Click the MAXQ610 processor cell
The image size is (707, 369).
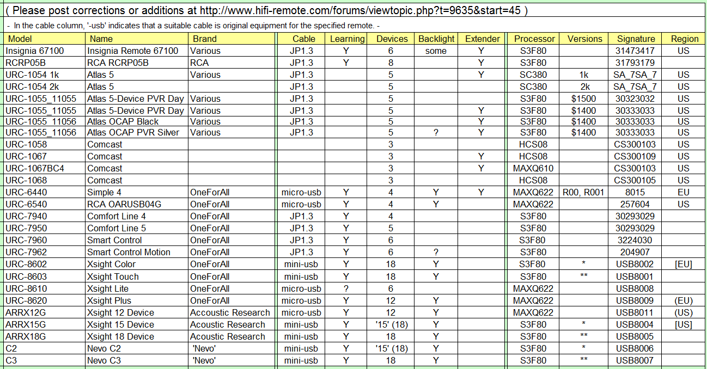(533, 168)
